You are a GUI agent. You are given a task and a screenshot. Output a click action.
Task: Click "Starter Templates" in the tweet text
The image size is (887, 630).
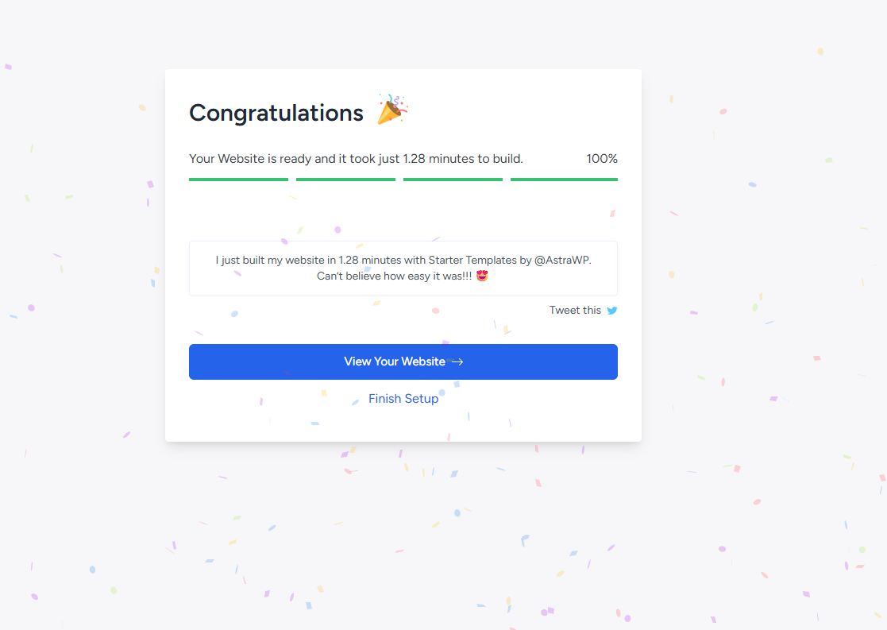tap(473, 260)
